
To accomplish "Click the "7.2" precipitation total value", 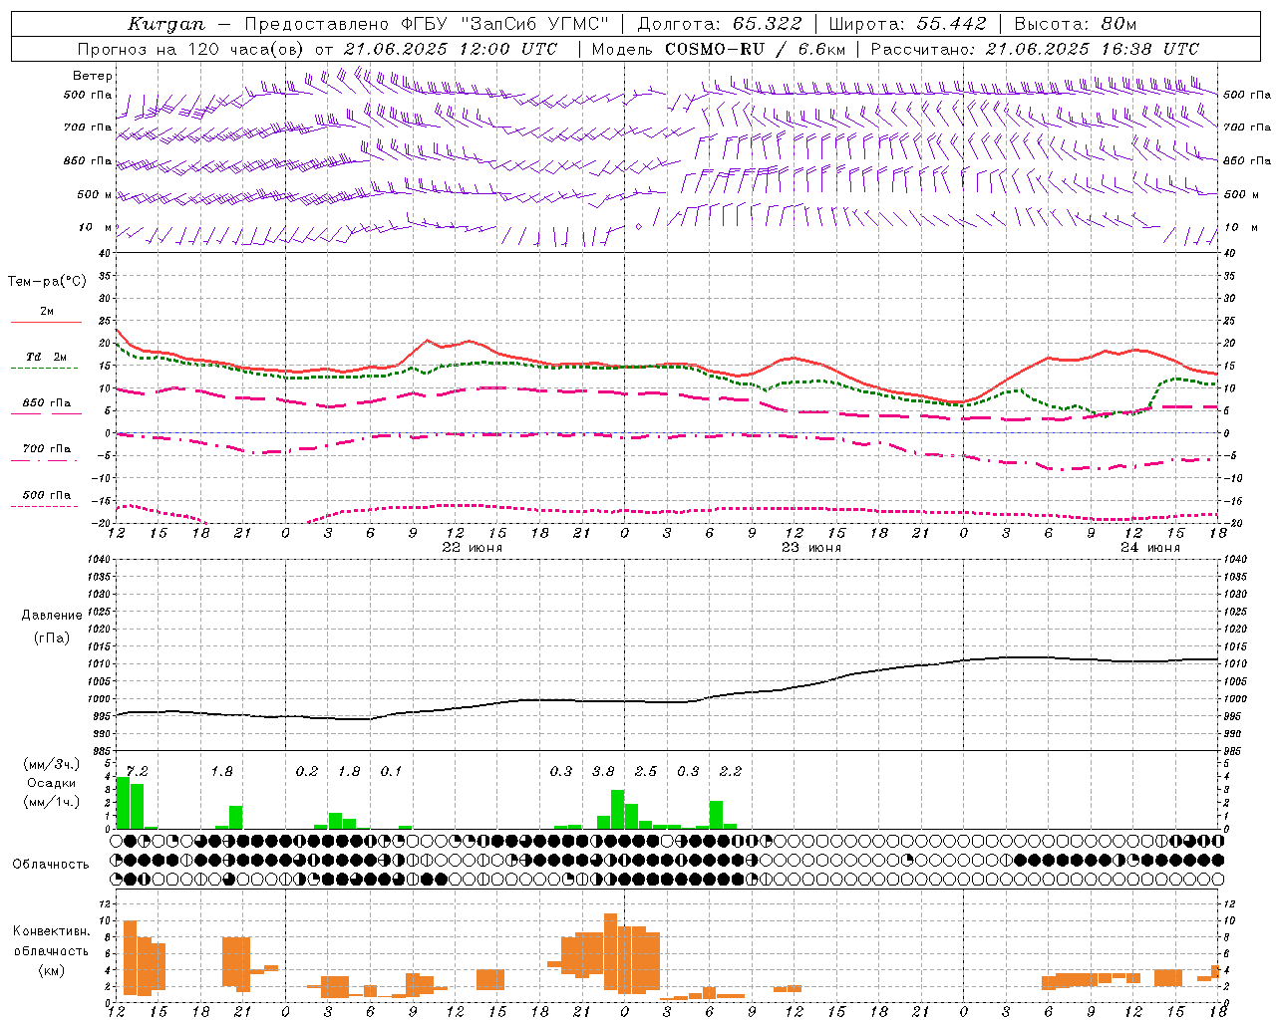I will pyautogui.click(x=137, y=772).
